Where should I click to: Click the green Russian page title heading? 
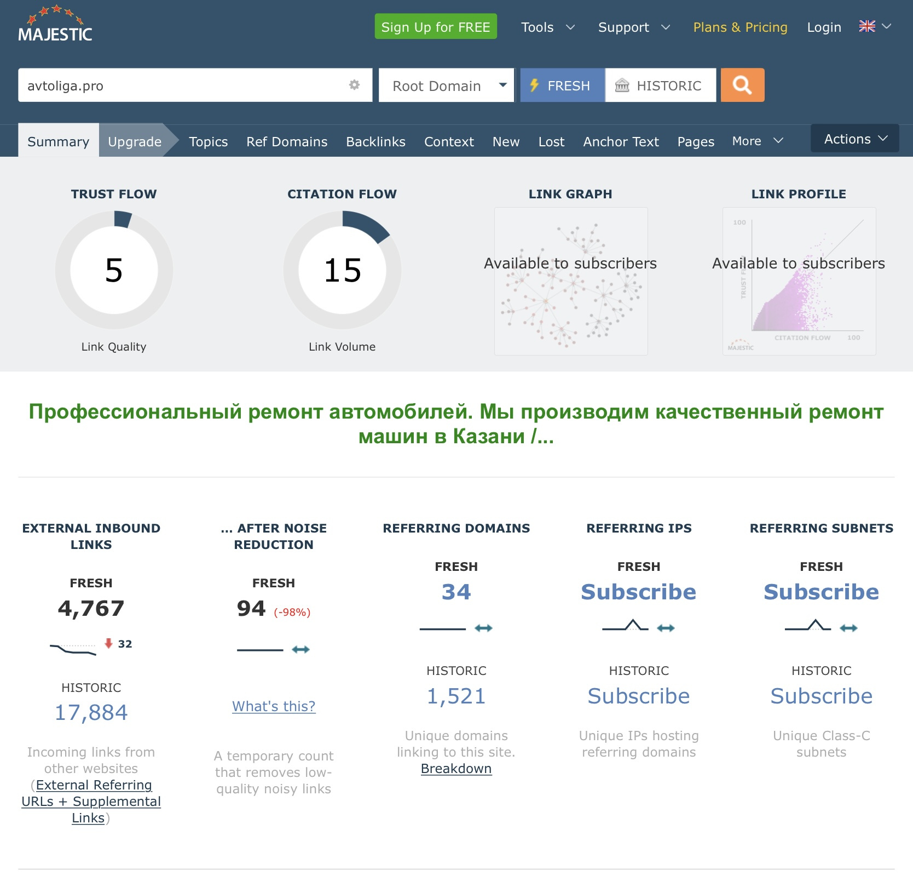pyautogui.click(x=456, y=424)
